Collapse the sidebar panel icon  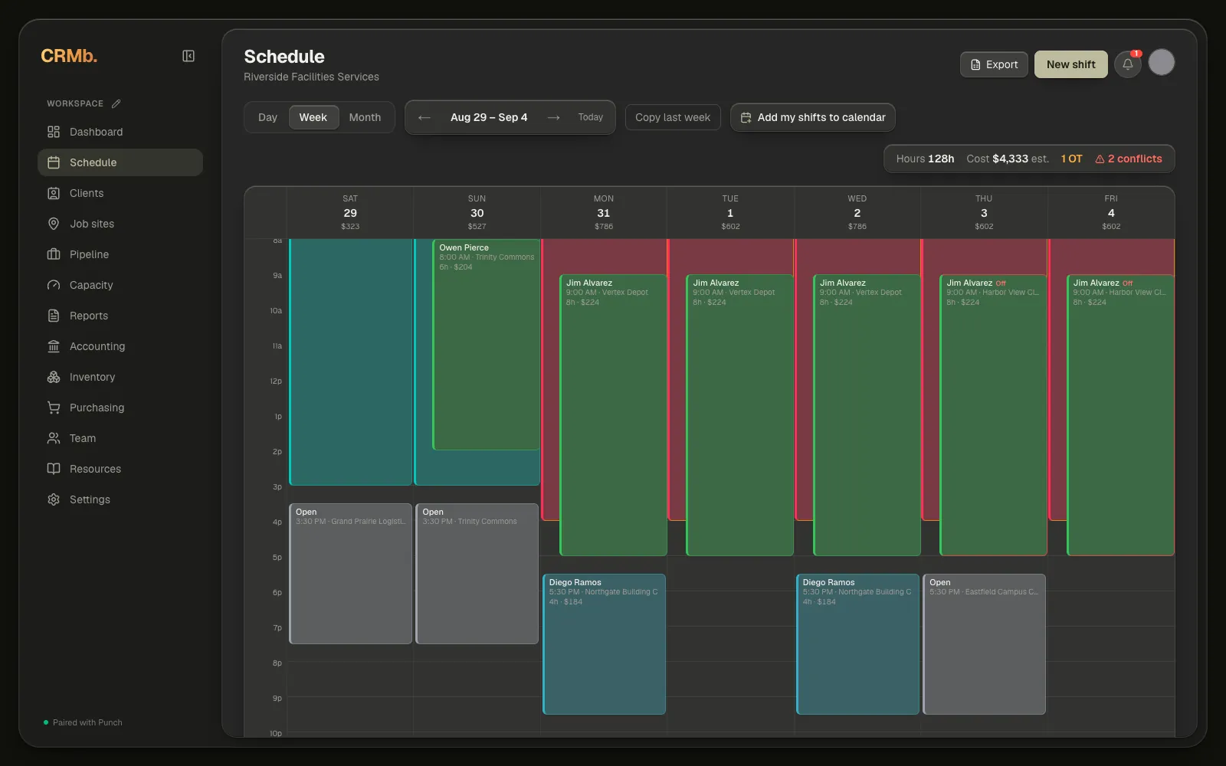(x=188, y=56)
